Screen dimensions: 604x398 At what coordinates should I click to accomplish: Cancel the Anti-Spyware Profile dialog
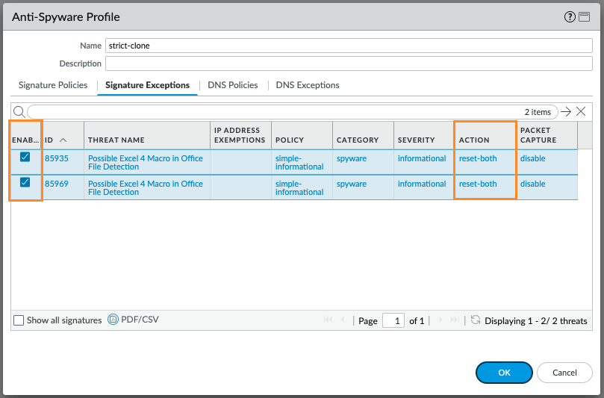[564, 372]
